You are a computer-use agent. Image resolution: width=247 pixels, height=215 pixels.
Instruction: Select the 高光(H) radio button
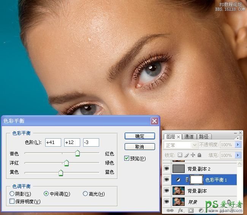coord(85,194)
